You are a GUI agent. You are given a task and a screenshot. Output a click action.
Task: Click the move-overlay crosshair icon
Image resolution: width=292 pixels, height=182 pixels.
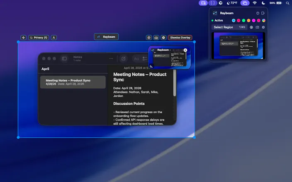[23, 38]
